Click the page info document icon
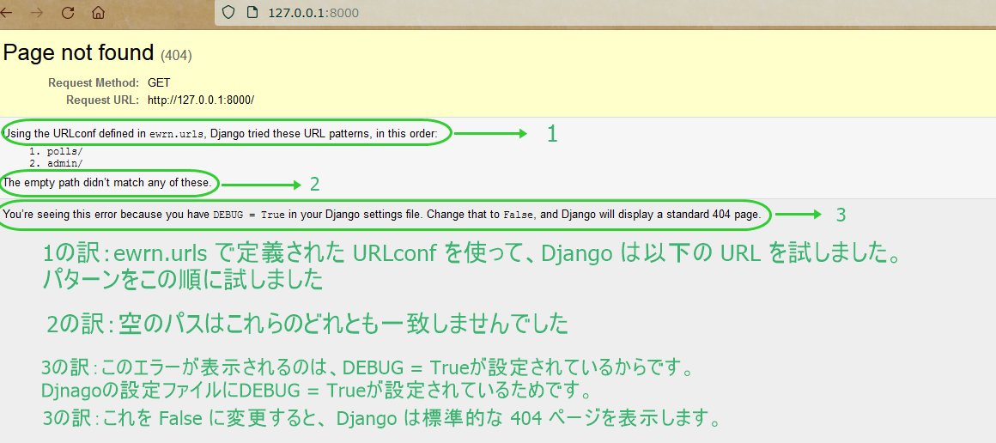 [252, 12]
